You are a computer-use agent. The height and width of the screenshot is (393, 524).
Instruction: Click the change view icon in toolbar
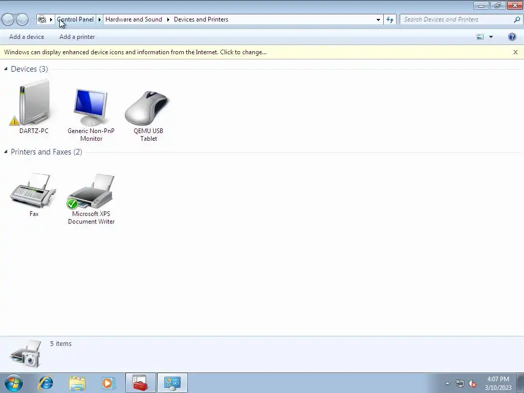click(x=480, y=37)
